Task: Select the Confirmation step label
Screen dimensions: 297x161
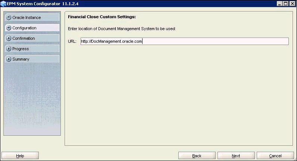Action: point(24,38)
